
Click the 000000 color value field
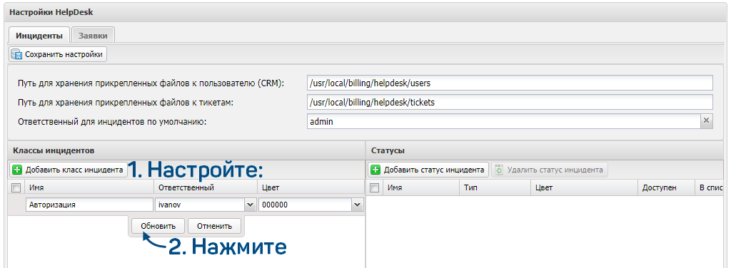pos(306,205)
